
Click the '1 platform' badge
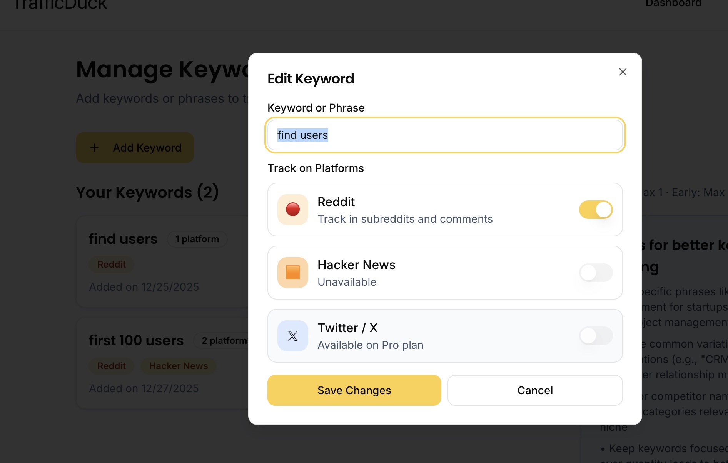[x=197, y=239]
